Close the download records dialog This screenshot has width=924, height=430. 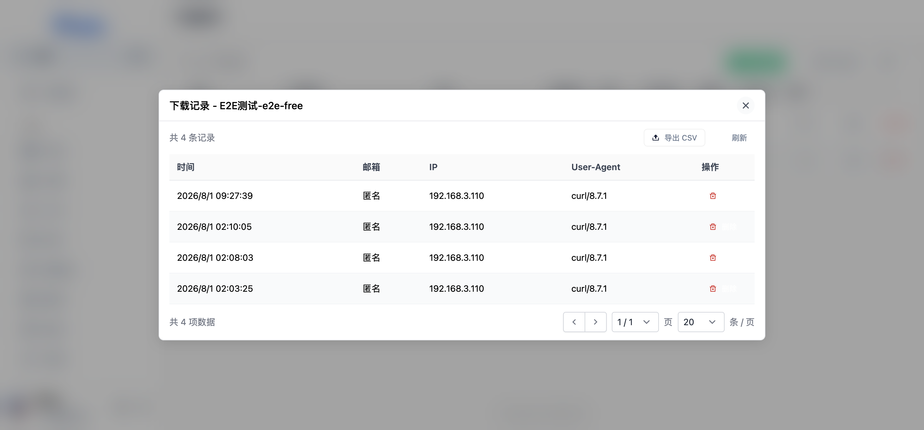(745, 105)
